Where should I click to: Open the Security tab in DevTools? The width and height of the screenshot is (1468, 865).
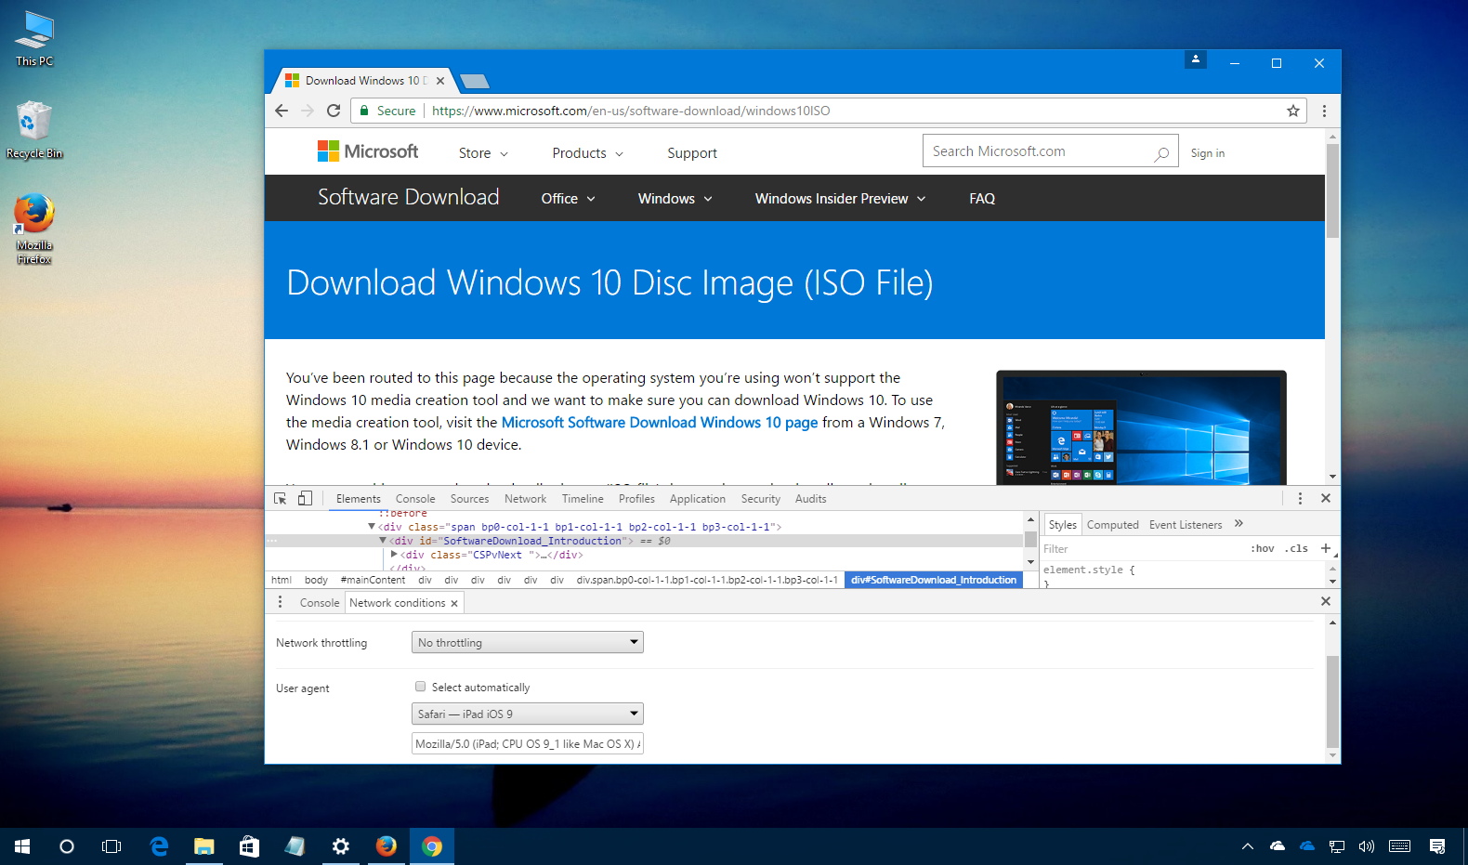761,499
